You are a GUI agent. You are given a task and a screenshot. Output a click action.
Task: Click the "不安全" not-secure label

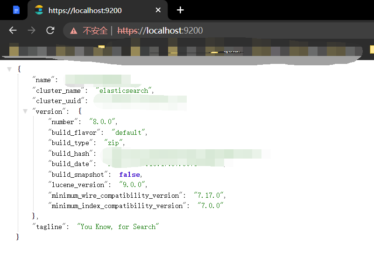pos(92,31)
